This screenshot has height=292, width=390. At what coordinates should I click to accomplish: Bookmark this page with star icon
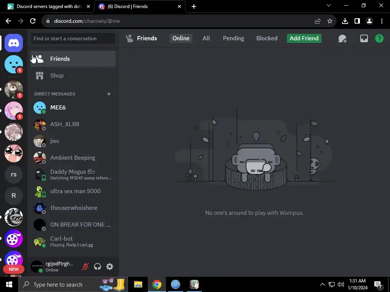[x=330, y=21]
